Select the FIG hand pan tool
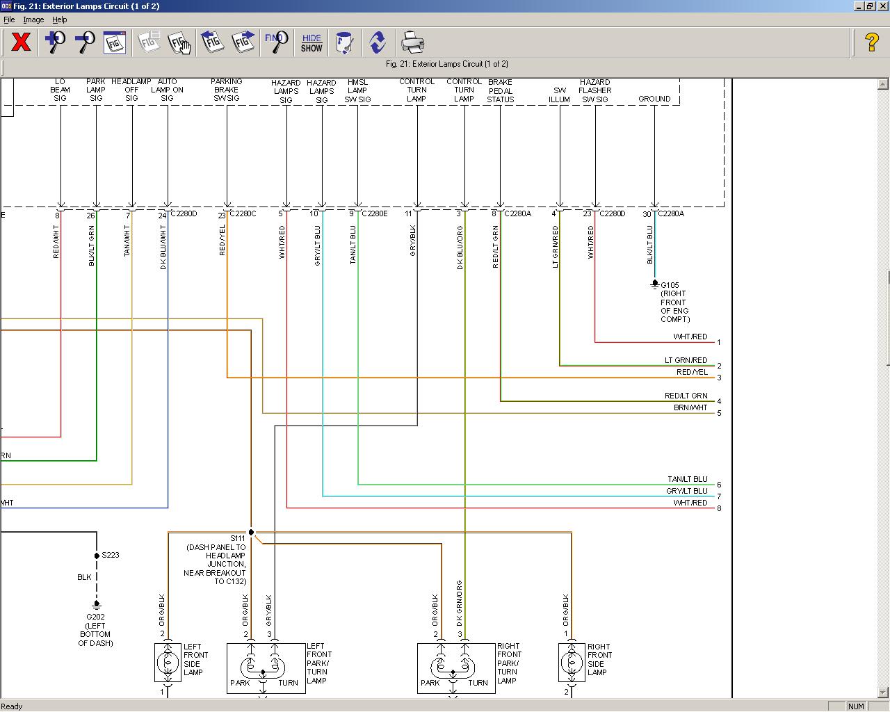The height and width of the screenshot is (712, 890). (x=179, y=42)
